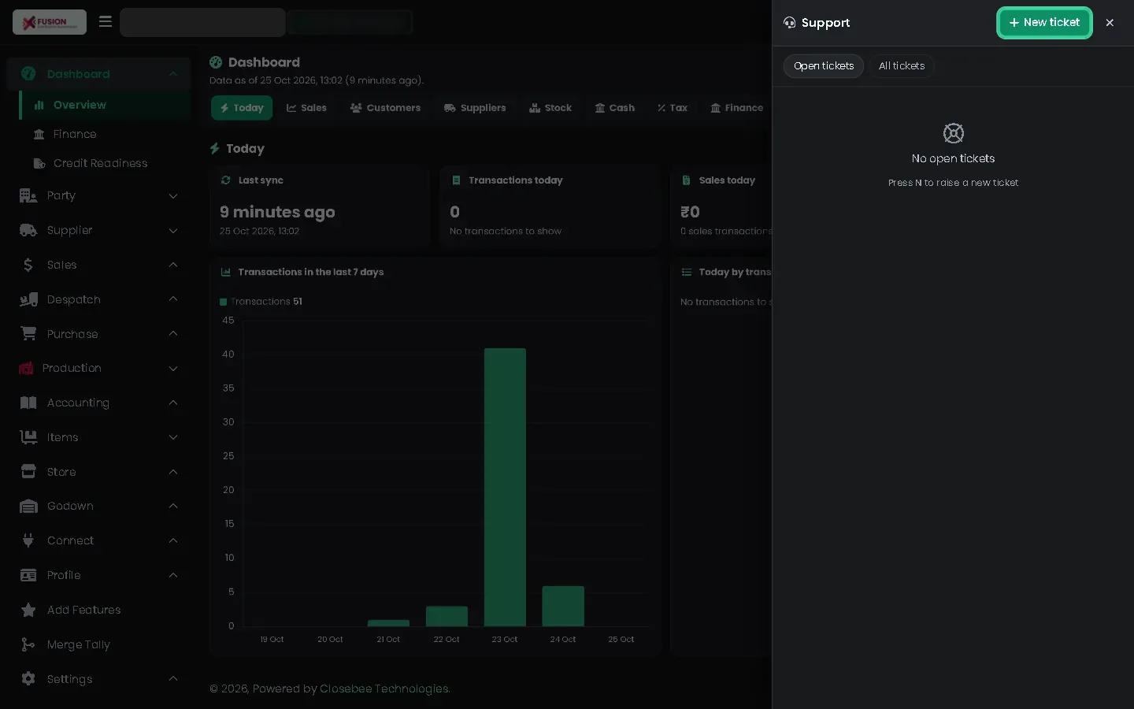The height and width of the screenshot is (709, 1134).
Task: Expand the Party menu chevron
Action: [173, 195]
